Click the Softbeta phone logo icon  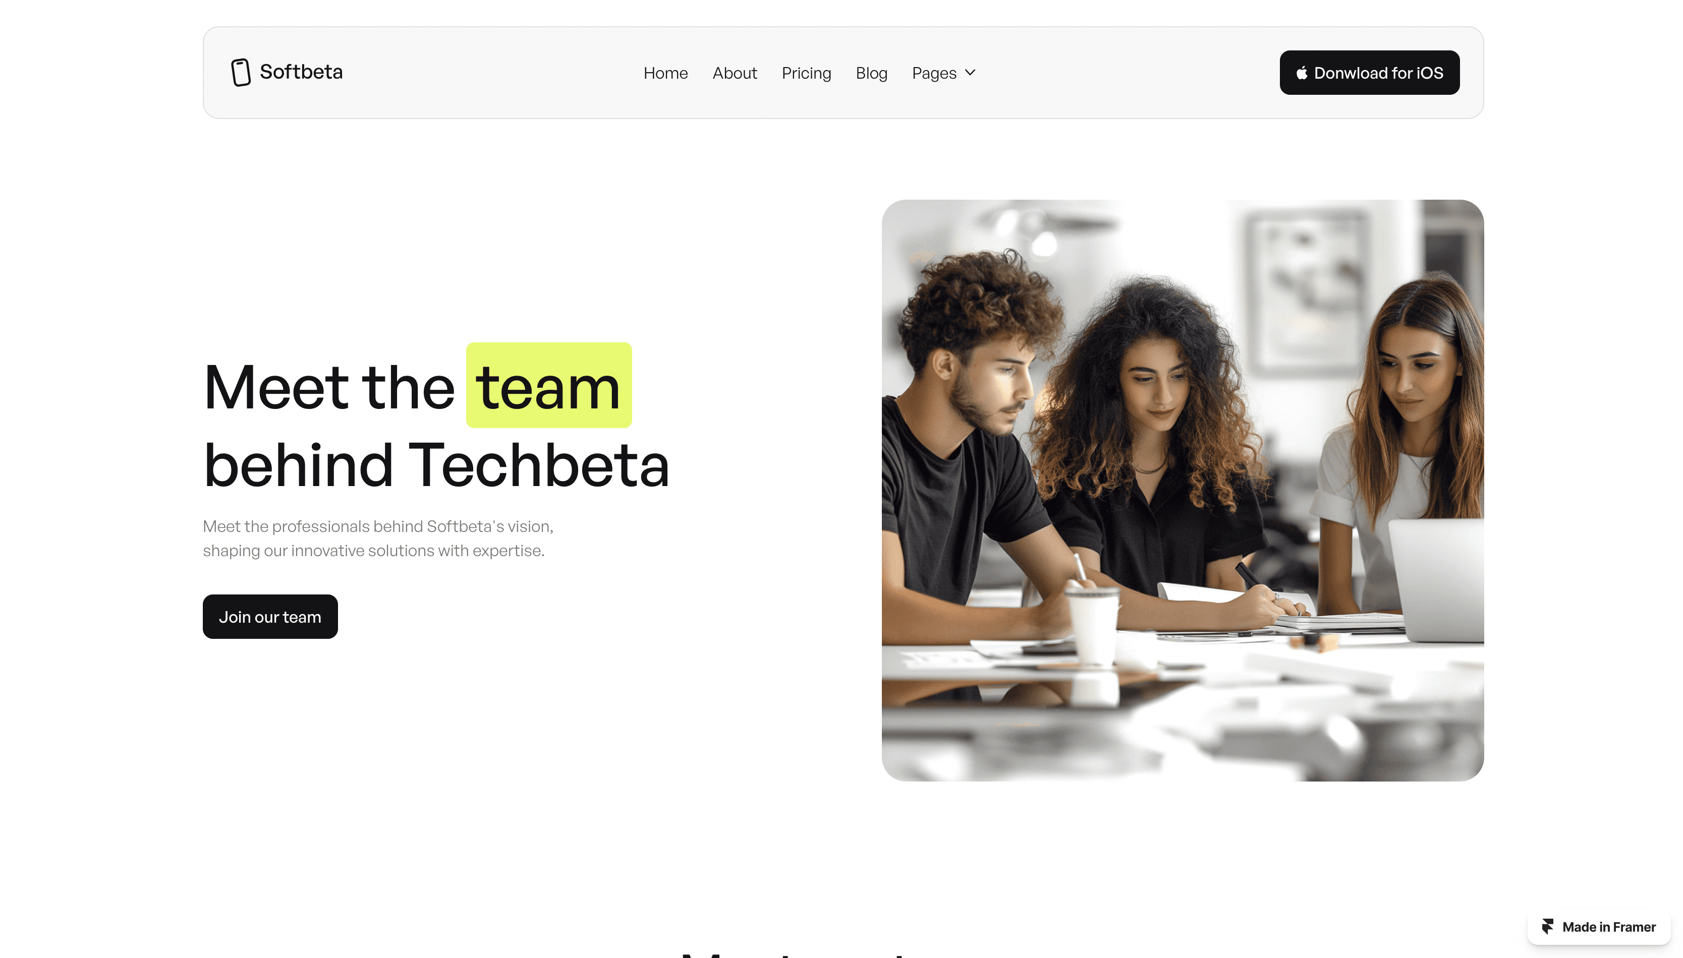pos(240,72)
